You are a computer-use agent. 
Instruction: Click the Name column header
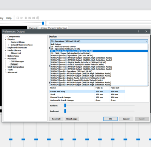[72, 88]
